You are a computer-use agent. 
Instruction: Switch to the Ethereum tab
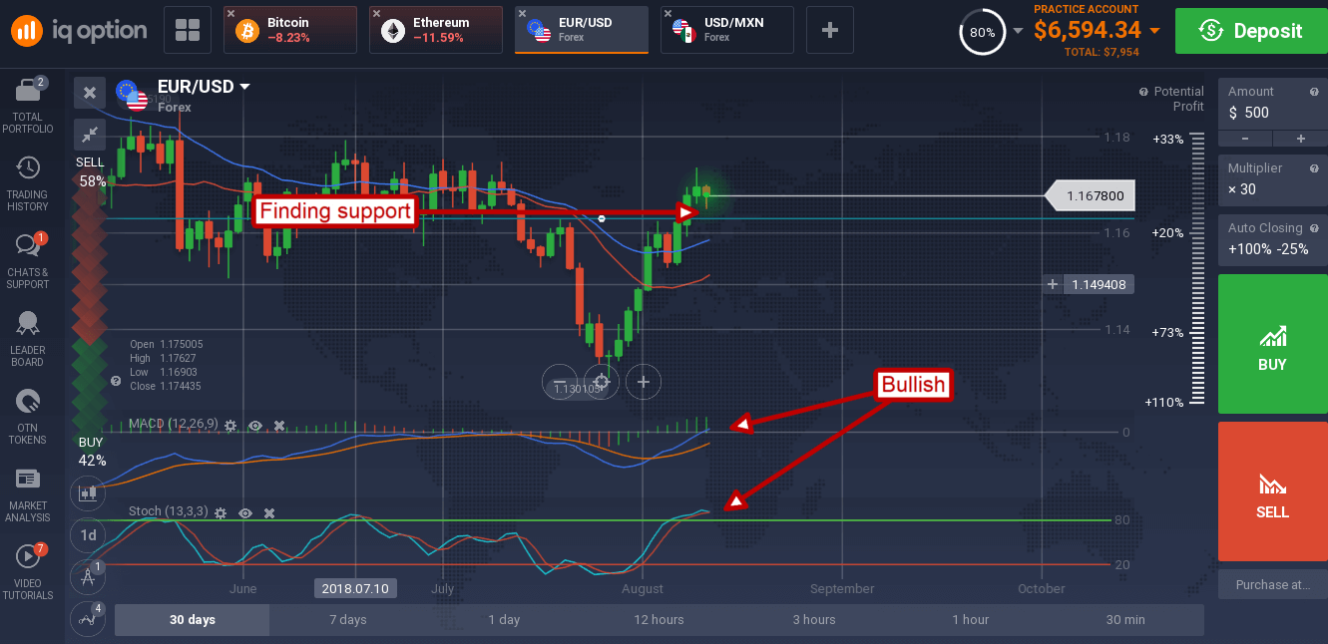pos(436,30)
